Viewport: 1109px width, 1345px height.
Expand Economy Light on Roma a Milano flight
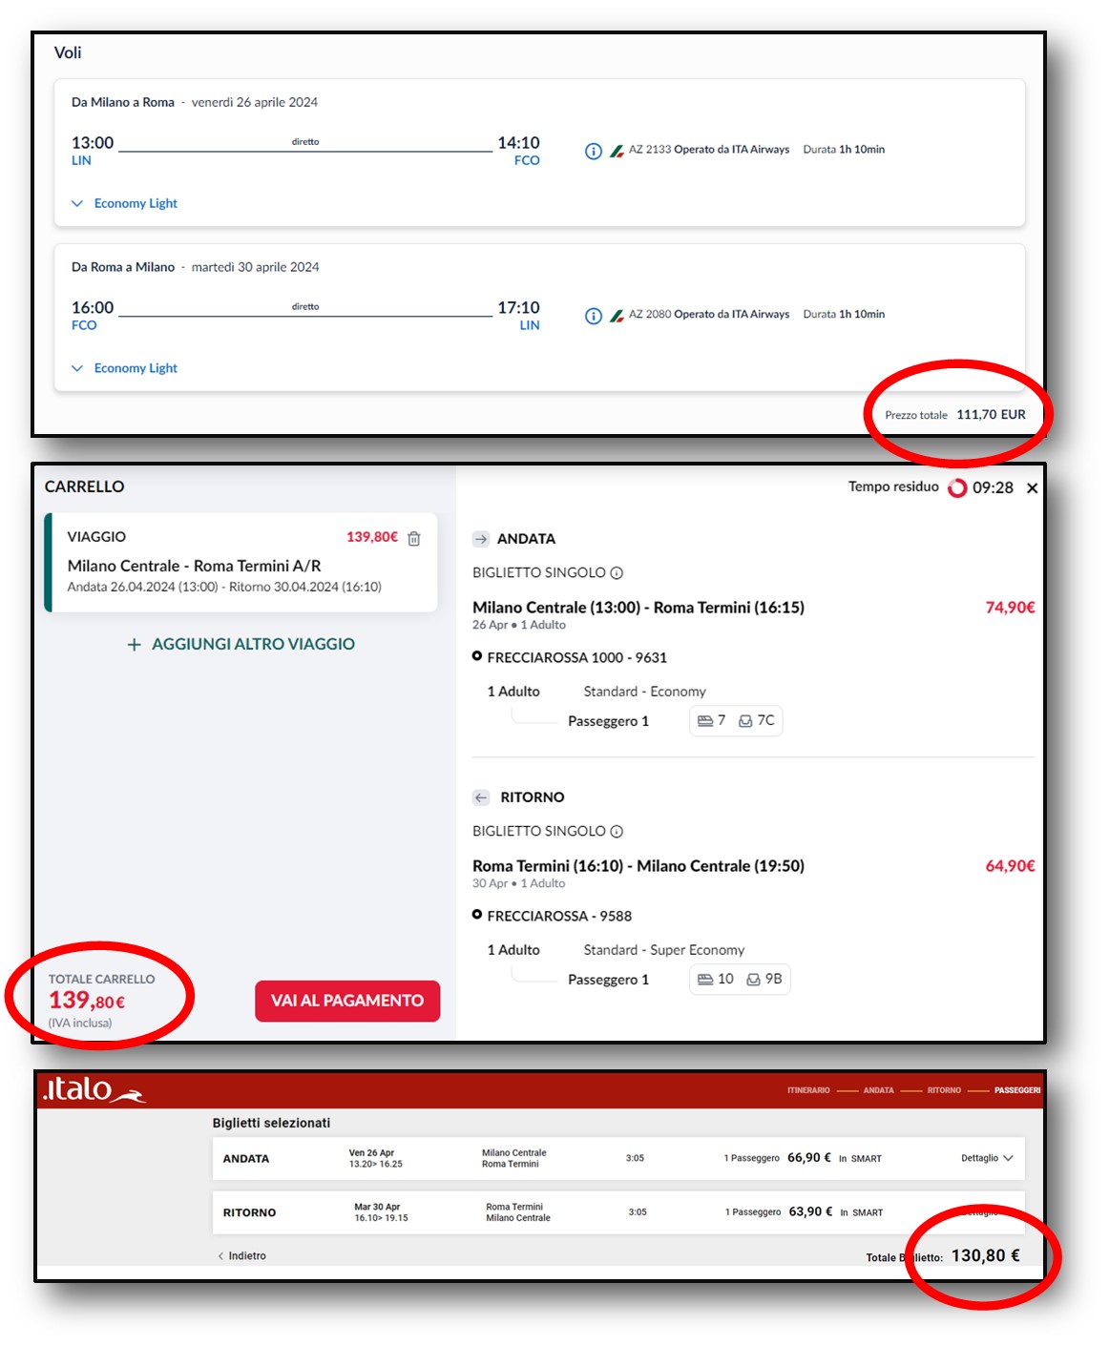click(125, 368)
